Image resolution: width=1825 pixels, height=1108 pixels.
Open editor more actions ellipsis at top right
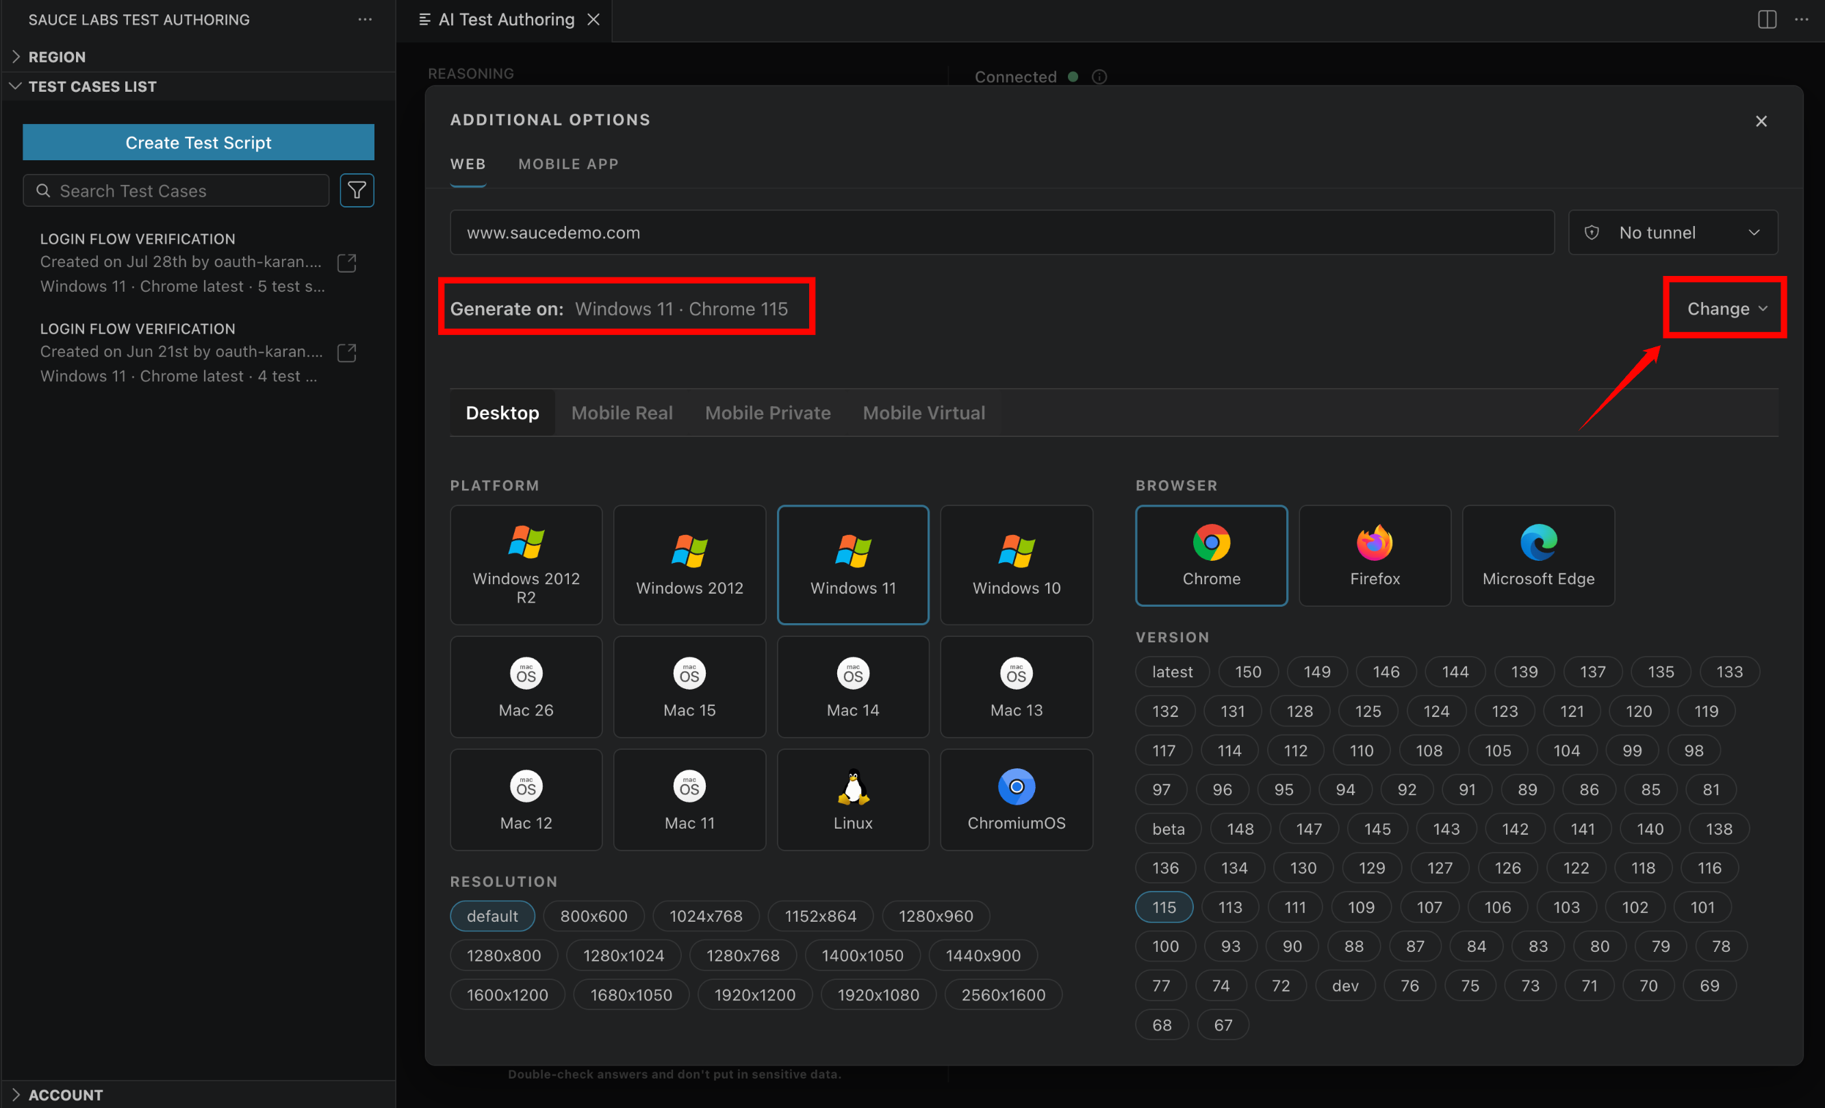point(1801,19)
